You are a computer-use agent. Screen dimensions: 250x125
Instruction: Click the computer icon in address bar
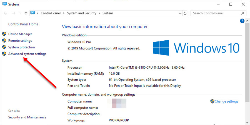tap(32, 13)
